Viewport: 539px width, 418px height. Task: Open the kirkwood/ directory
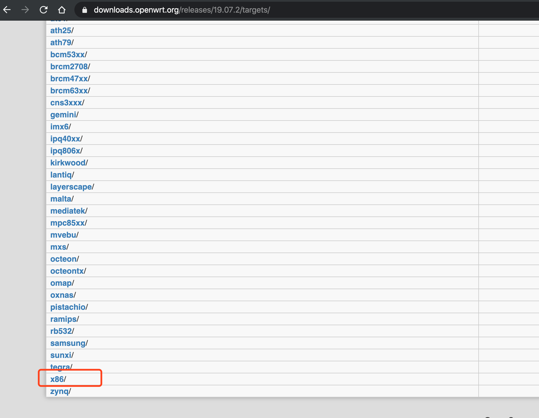coord(68,163)
